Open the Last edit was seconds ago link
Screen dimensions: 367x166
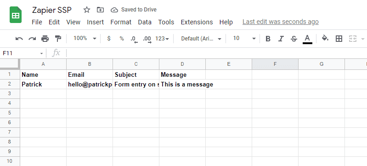[x=280, y=22]
